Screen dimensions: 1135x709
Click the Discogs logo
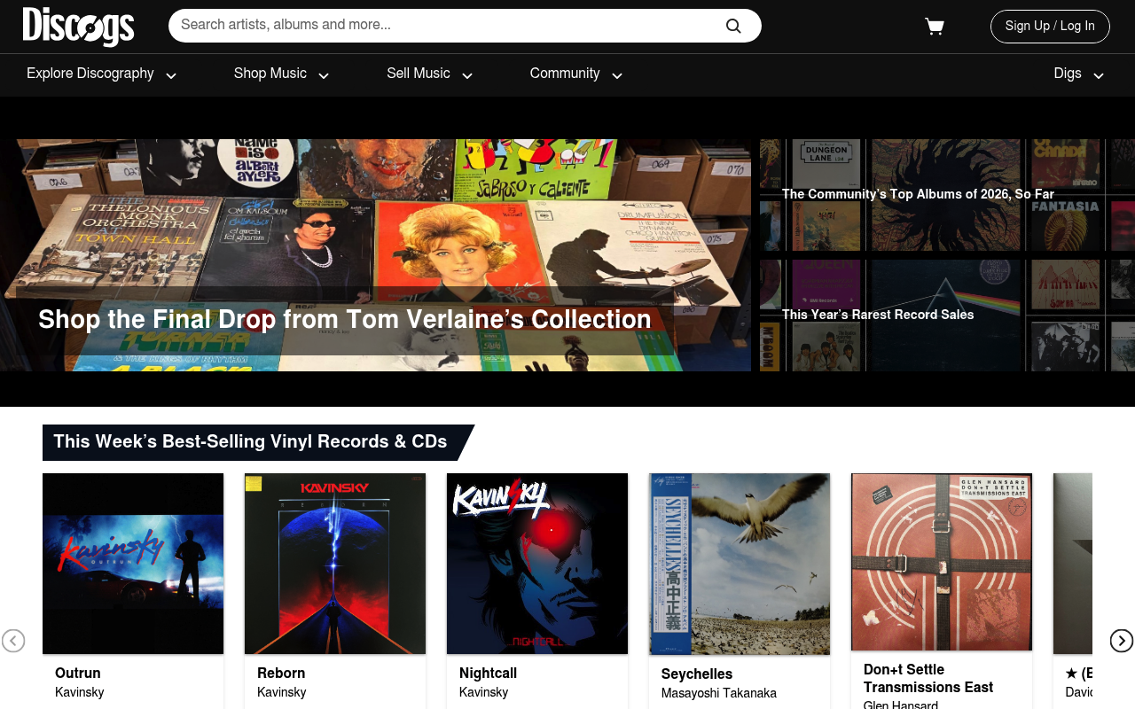point(78,27)
